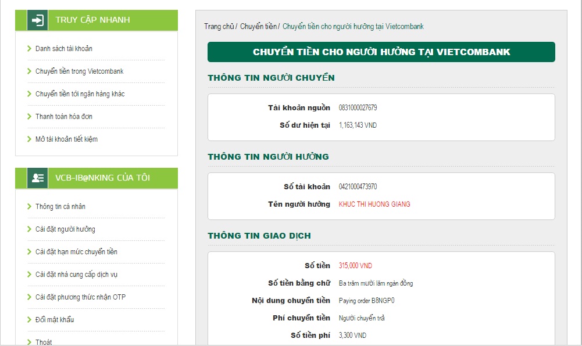Click source account number 0831000027679
582x346 pixels.
click(x=358, y=107)
